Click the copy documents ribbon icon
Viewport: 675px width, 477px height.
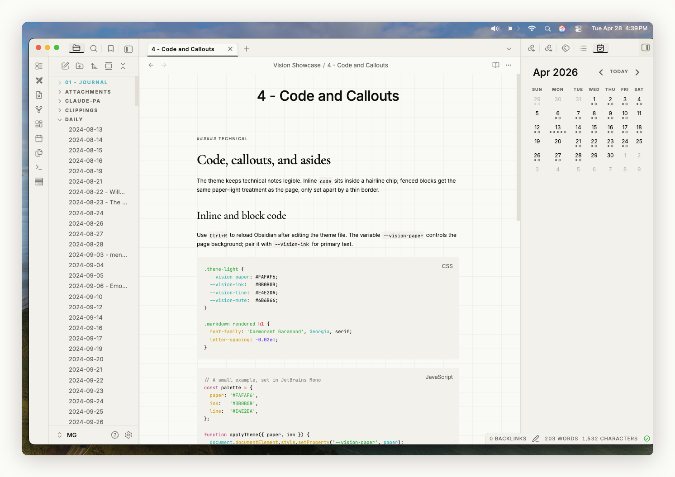tap(39, 153)
